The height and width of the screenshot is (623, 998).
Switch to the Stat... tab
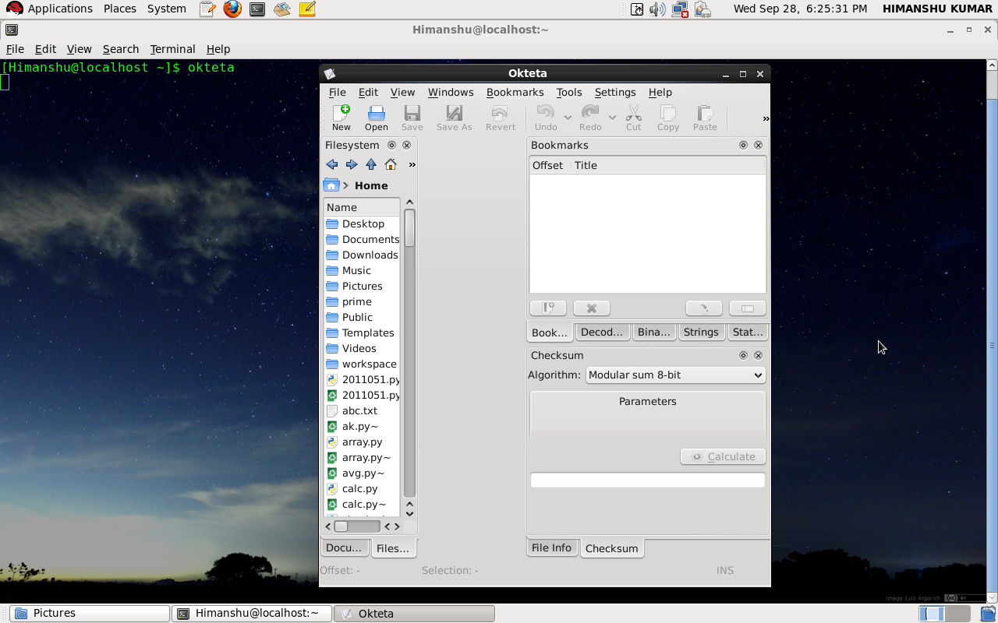click(748, 332)
